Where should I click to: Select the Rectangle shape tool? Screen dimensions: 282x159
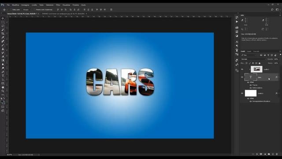point(3,83)
